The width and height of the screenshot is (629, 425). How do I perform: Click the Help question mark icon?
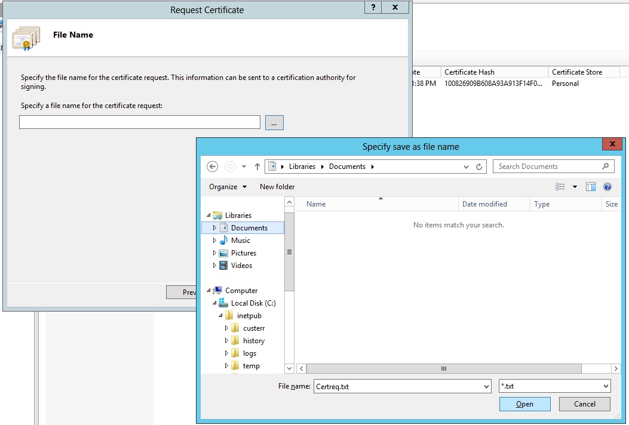607,187
